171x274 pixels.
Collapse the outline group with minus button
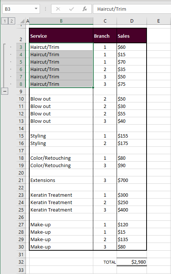[x=5, y=91]
